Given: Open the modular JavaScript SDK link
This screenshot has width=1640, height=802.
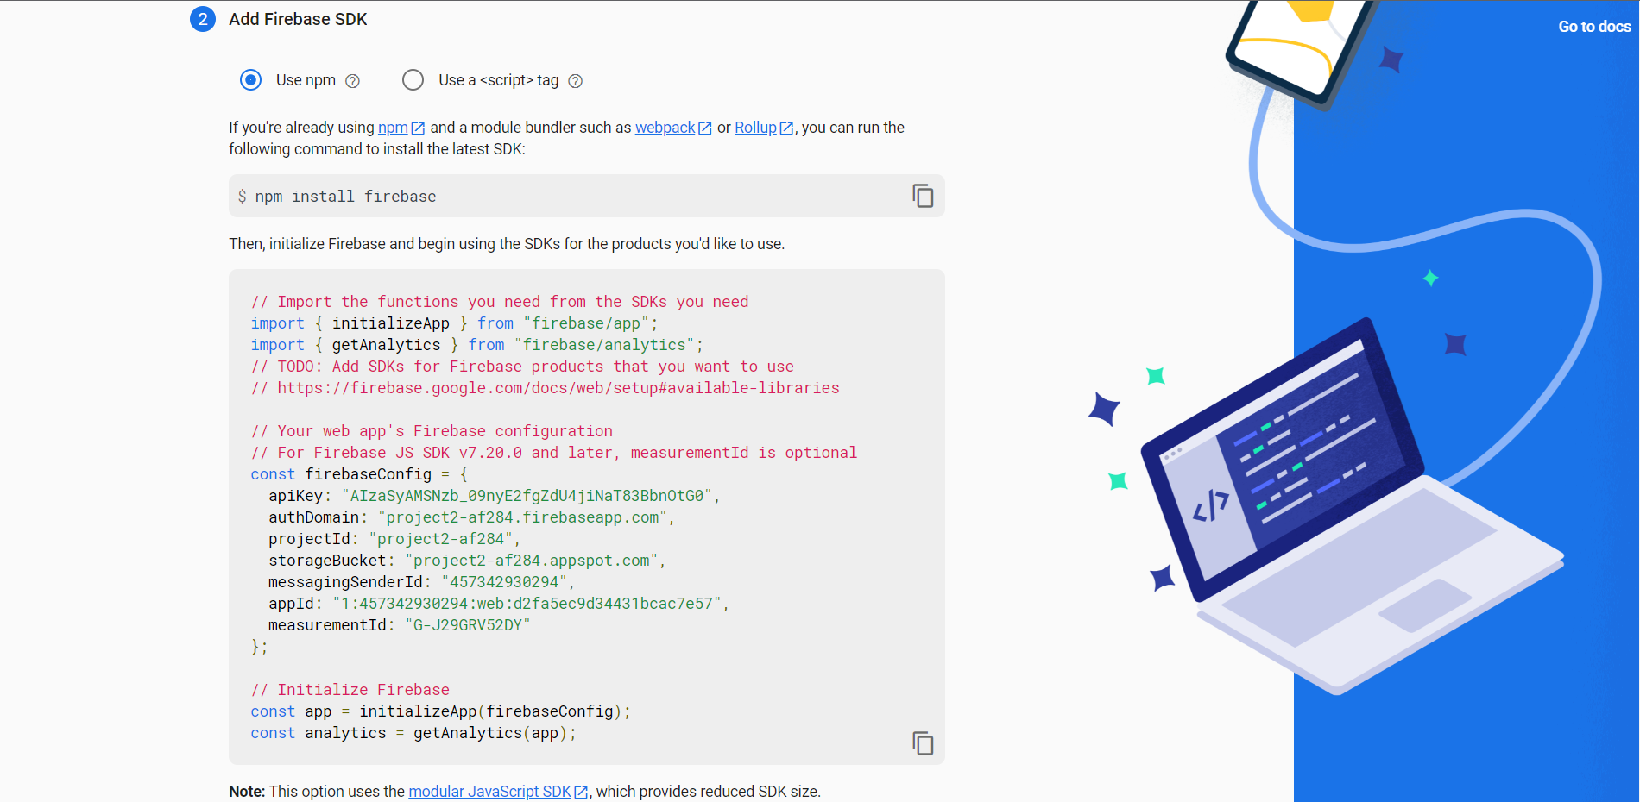Looking at the screenshot, I should pos(489,792).
